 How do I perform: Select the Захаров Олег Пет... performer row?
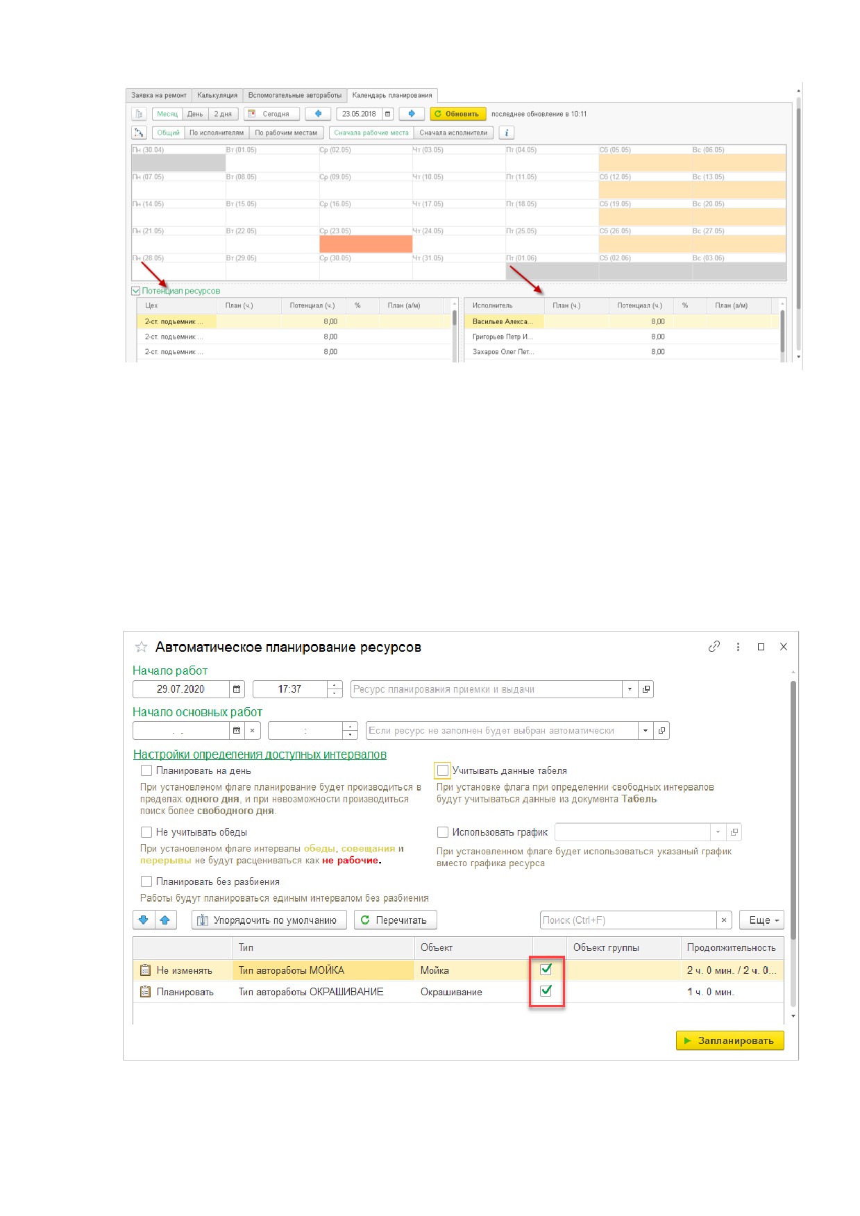pos(621,352)
